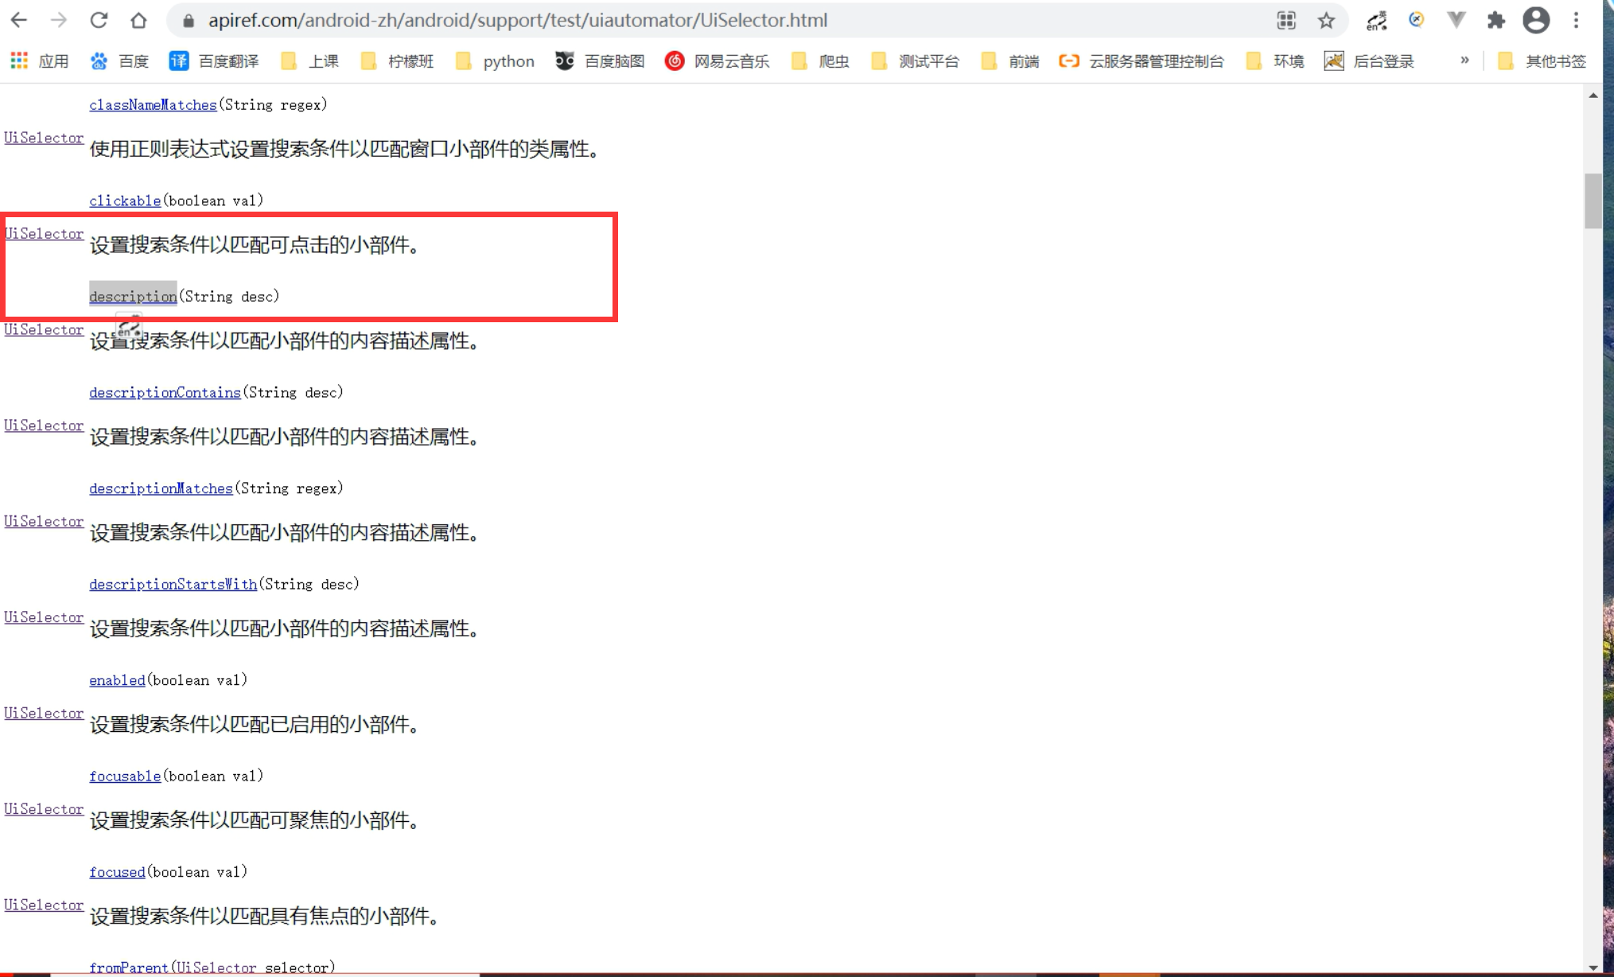The image size is (1614, 977).
Task: Expand the hidden bookmarks chevron
Action: coord(1464,60)
